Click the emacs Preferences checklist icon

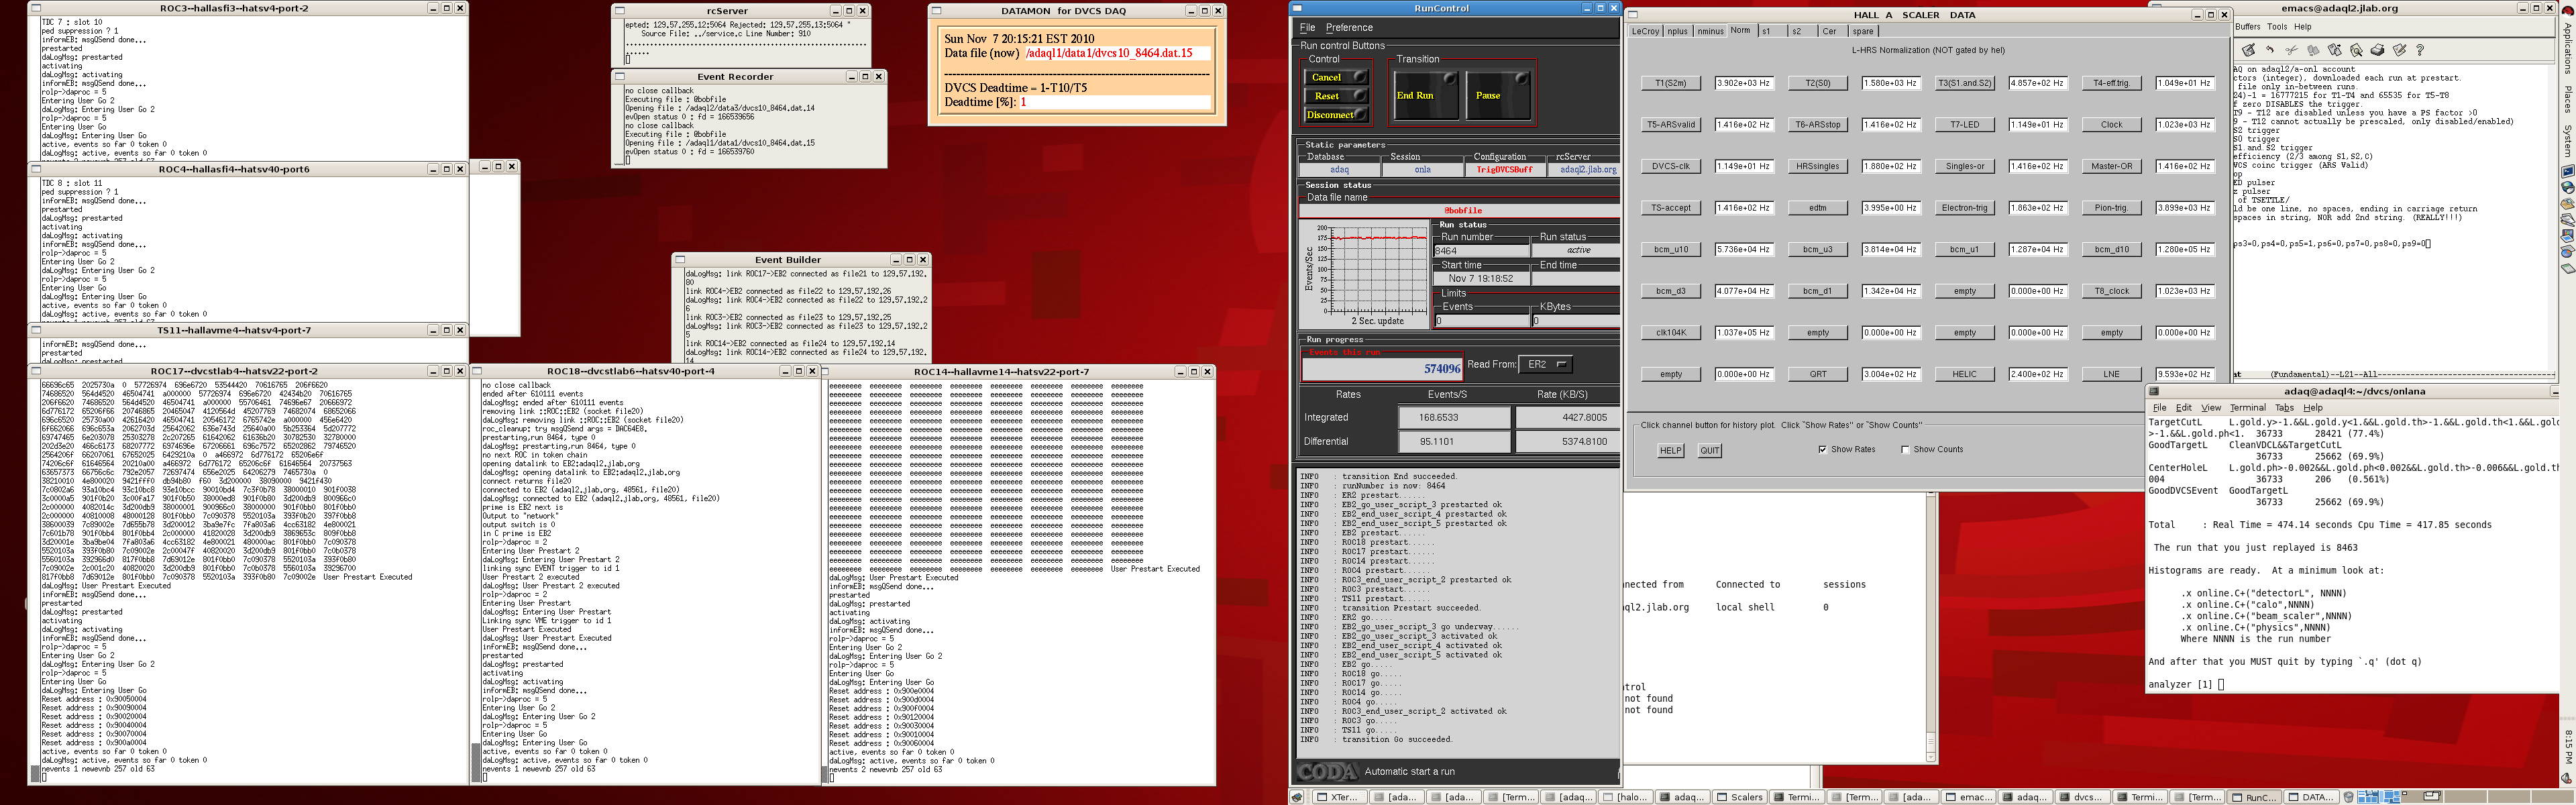pyautogui.click(x=2399, y=50)
